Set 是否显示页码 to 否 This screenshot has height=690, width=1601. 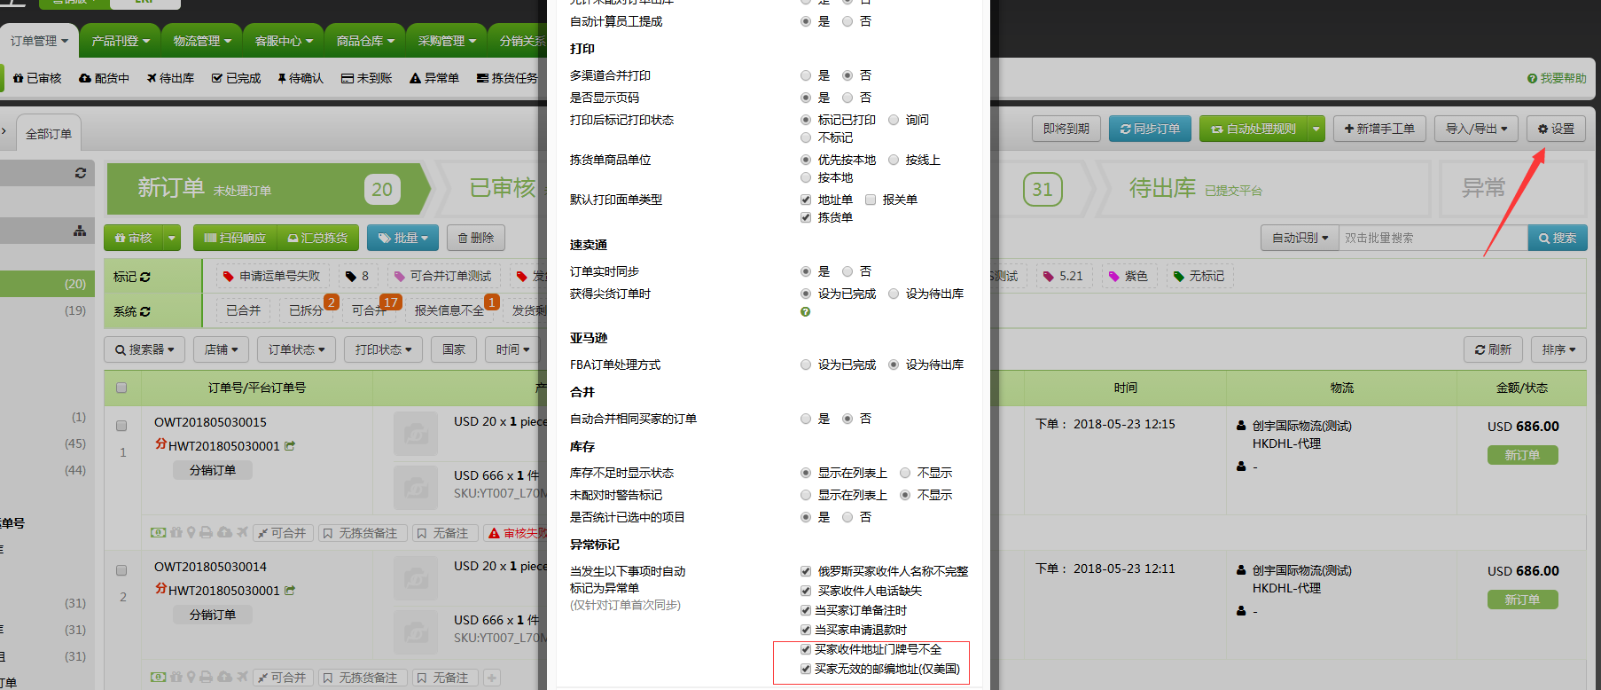tap(847, 98)
